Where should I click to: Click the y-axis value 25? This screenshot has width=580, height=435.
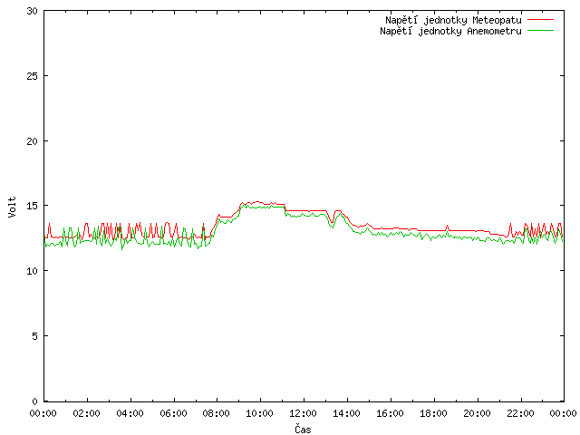coord(33,76)
